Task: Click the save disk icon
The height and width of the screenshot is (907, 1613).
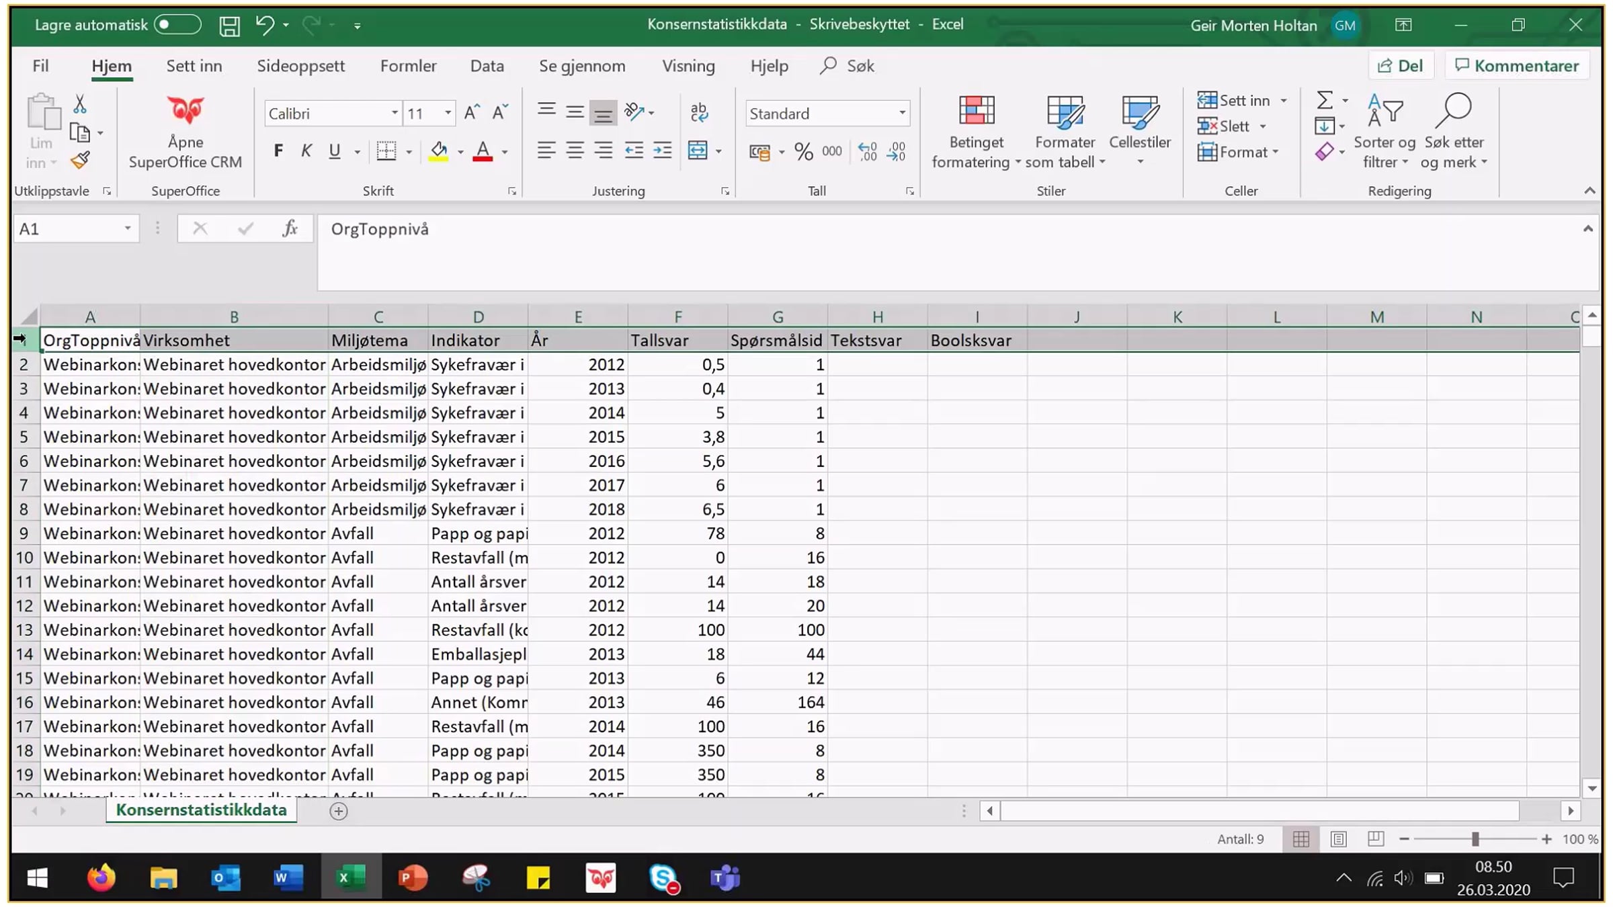Action: (x=229, y=26)
